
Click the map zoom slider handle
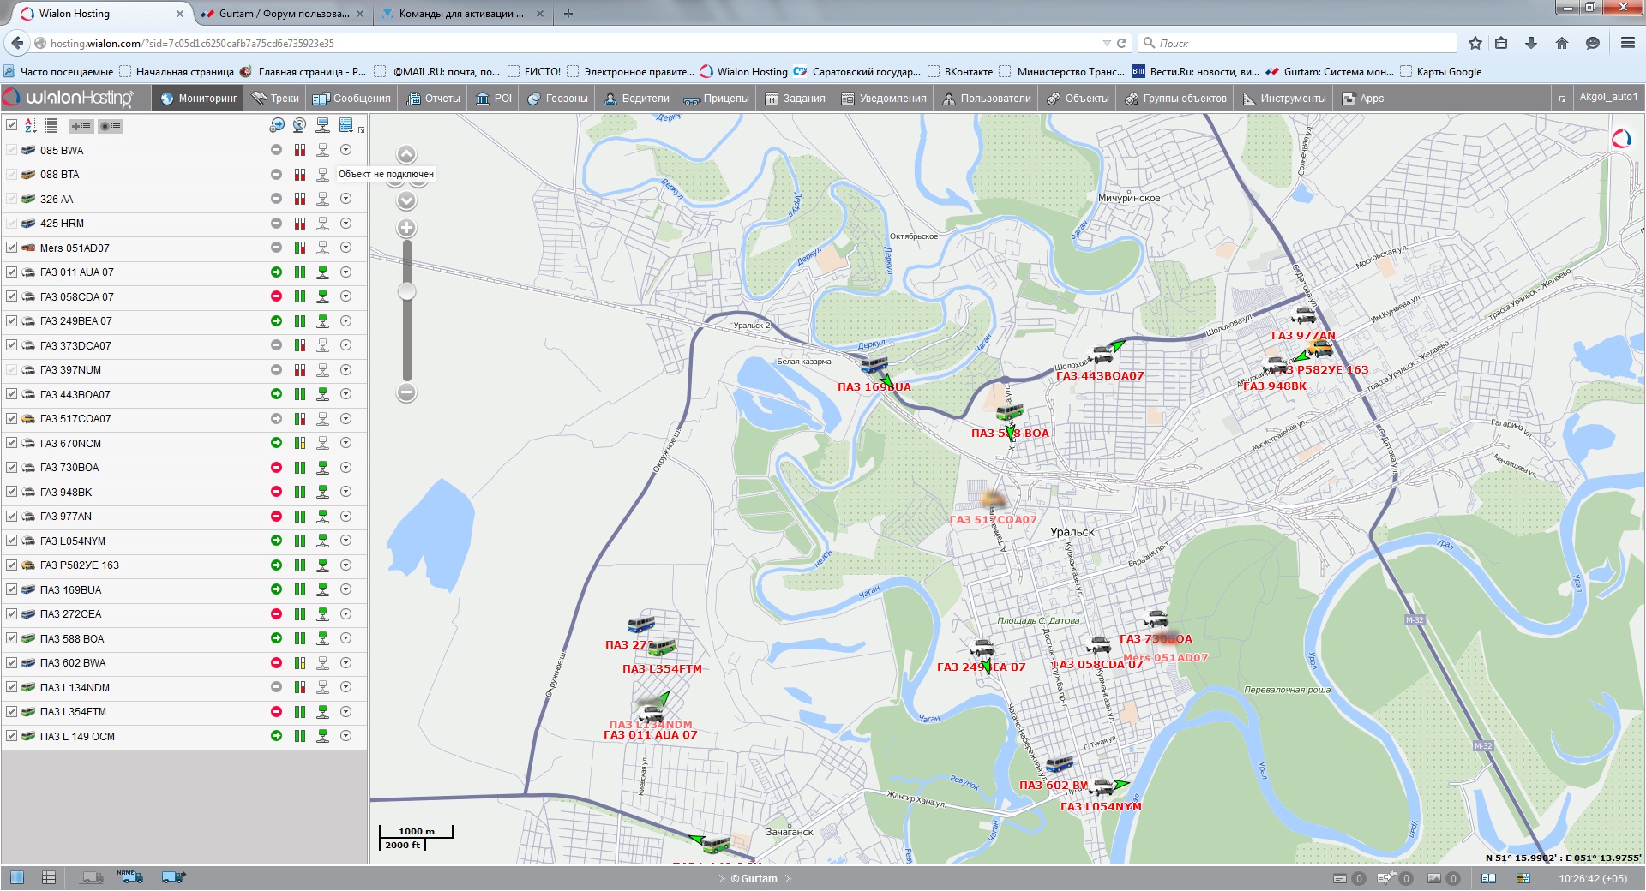point(407,291)
